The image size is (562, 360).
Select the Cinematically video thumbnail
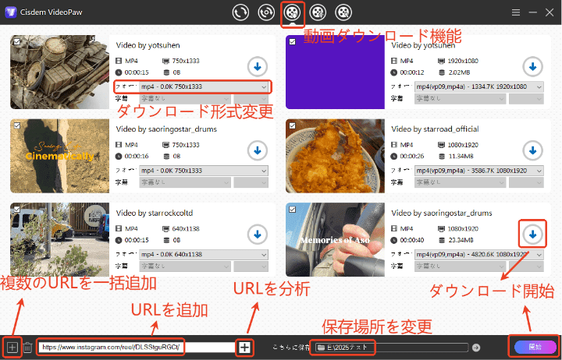[59, 156]
